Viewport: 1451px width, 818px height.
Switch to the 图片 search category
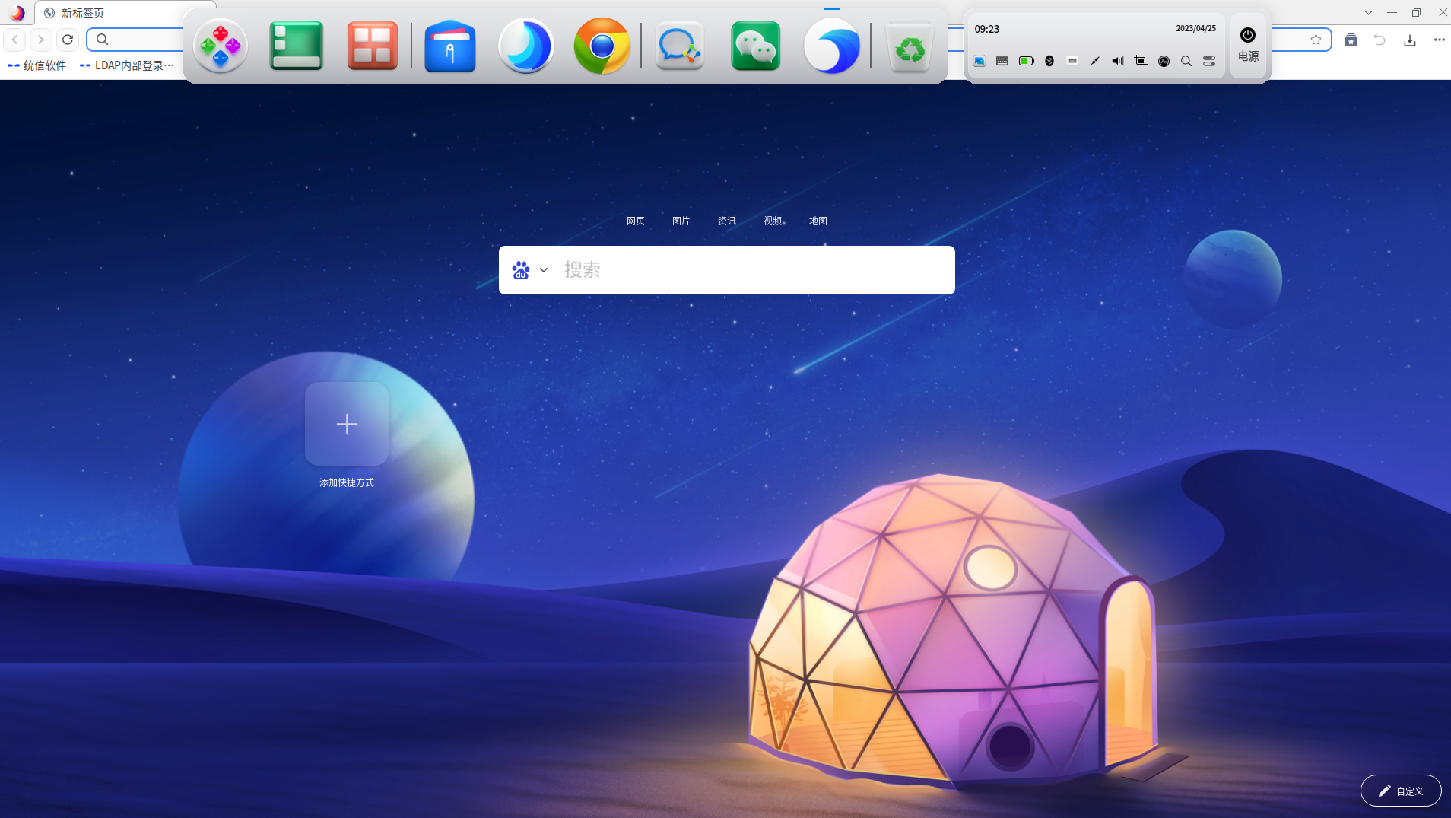point(681,221)
